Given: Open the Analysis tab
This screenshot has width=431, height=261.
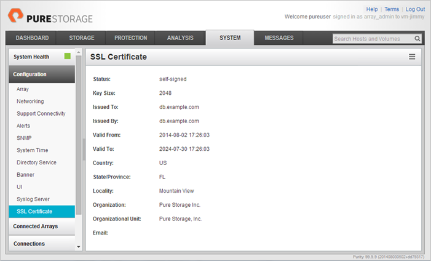Looking at the screenshot, I should (180, 38).
